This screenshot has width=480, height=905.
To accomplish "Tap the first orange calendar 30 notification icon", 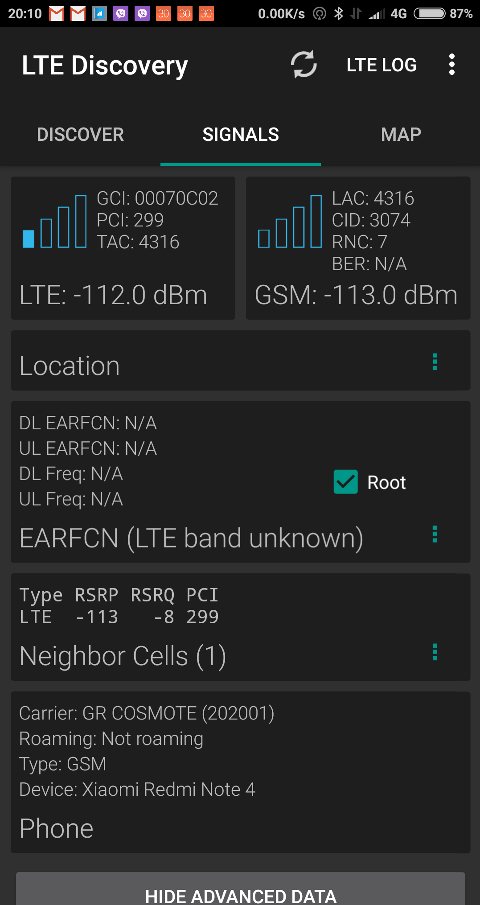I will [x=164, y=14].
